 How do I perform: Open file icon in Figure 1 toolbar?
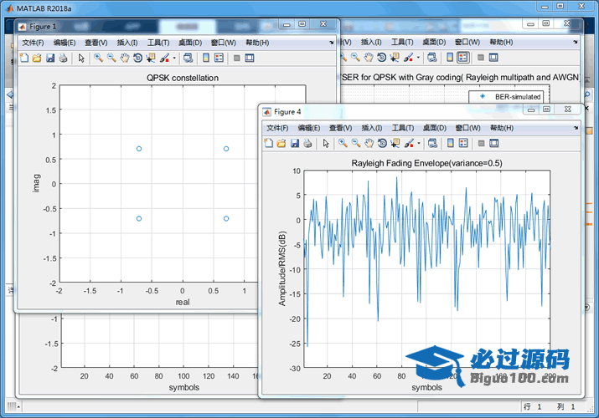pyautogui.click(x=37, y=58)
